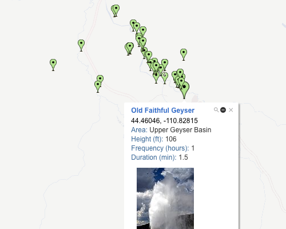
Task: Select the westernmost isolated green marker
Action: click(53, 65)
